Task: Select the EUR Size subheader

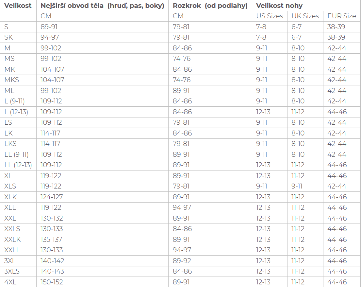Action: tap(342, 16)
